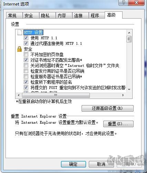Click the horizontal scrollbar thumb
The height and width of the screenshot is (173, 147).
56,95
